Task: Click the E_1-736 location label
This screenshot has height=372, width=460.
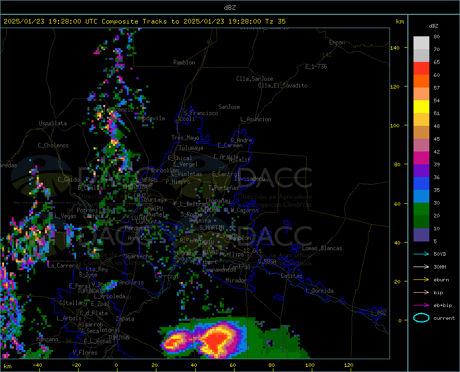Action: coord(316,67)
